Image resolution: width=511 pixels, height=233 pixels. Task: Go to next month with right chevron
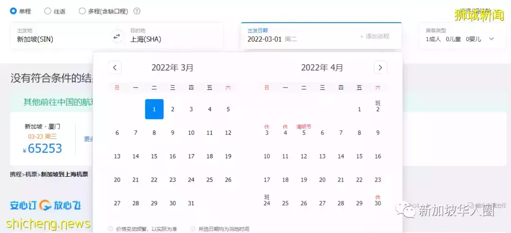[x=380, y=68]
